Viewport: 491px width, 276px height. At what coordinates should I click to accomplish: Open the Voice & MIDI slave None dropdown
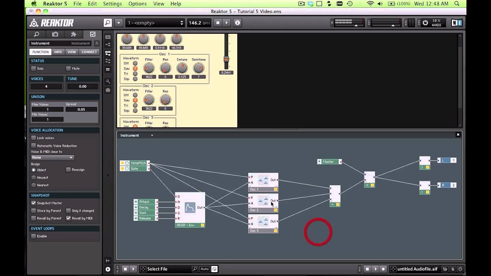point(52,158)
